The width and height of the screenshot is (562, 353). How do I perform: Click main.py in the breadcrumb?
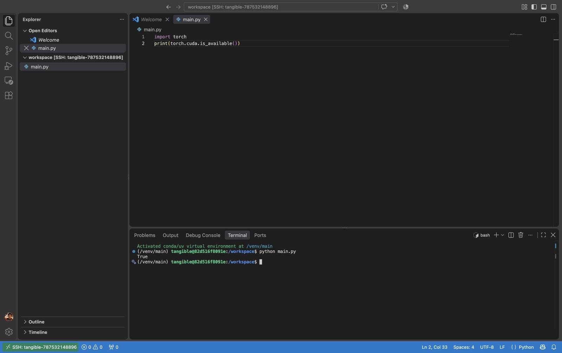(x=152, y=30)
